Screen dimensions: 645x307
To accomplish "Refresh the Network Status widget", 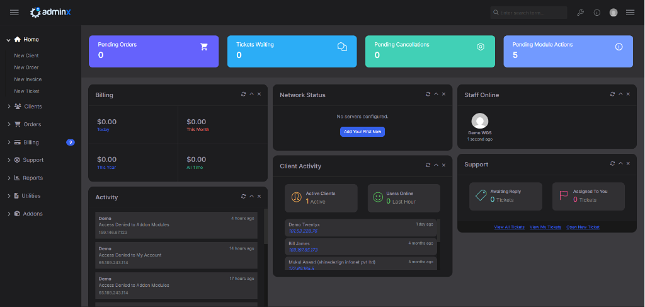I will (x=428, y=94).
